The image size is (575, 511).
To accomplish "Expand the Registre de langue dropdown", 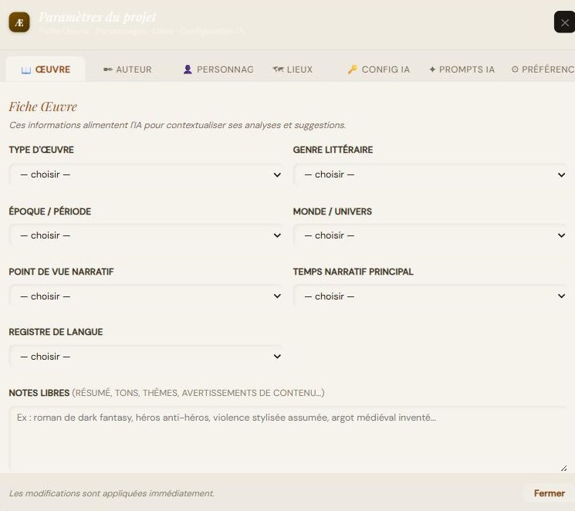I will (146, 357).
